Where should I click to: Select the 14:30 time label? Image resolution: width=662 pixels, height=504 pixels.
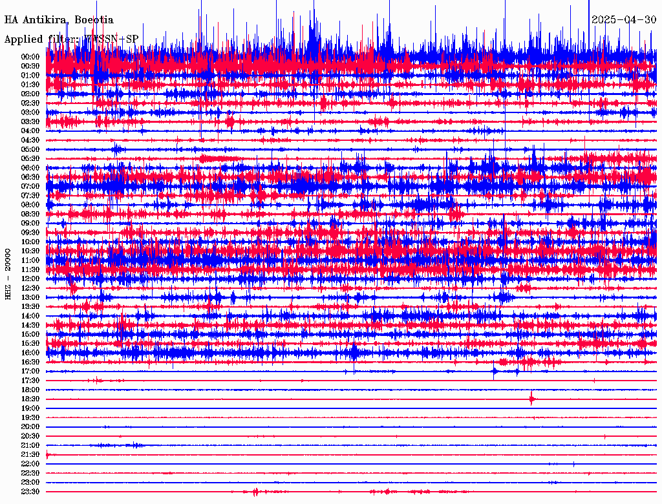click(x=30, y=326)
